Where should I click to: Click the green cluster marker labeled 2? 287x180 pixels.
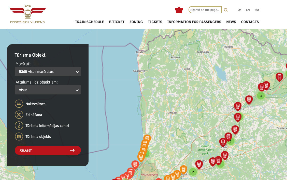193,172
